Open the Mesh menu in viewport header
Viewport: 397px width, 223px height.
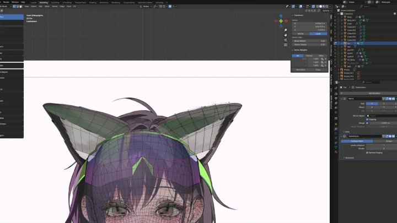click(47, 6)
